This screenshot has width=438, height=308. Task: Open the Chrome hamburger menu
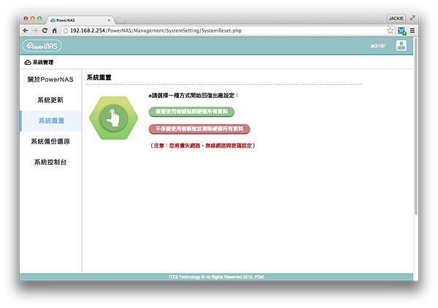click(412, 31)
